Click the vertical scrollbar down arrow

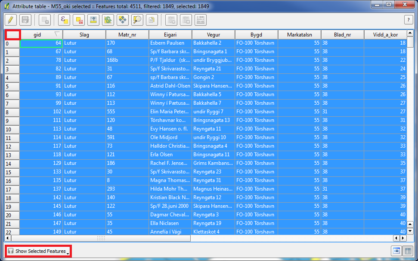click(410, 231)
